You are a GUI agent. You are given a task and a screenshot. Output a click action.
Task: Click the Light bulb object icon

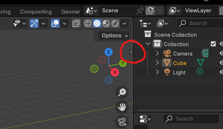pyautogui.click(x=167, y=72)
